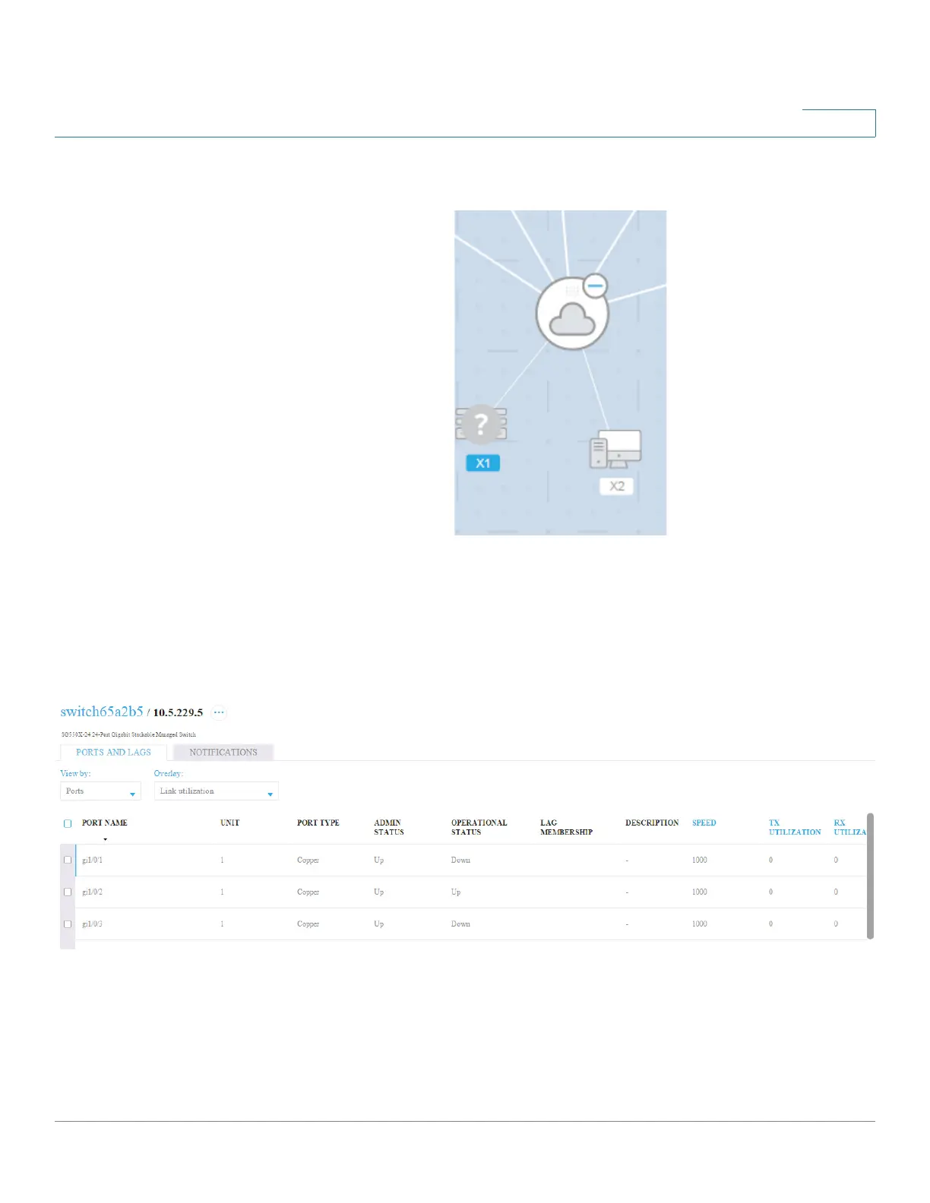Select the desktop computer client icon
The height and width of the screenshot is (1203, 930).
coord(615,449)
